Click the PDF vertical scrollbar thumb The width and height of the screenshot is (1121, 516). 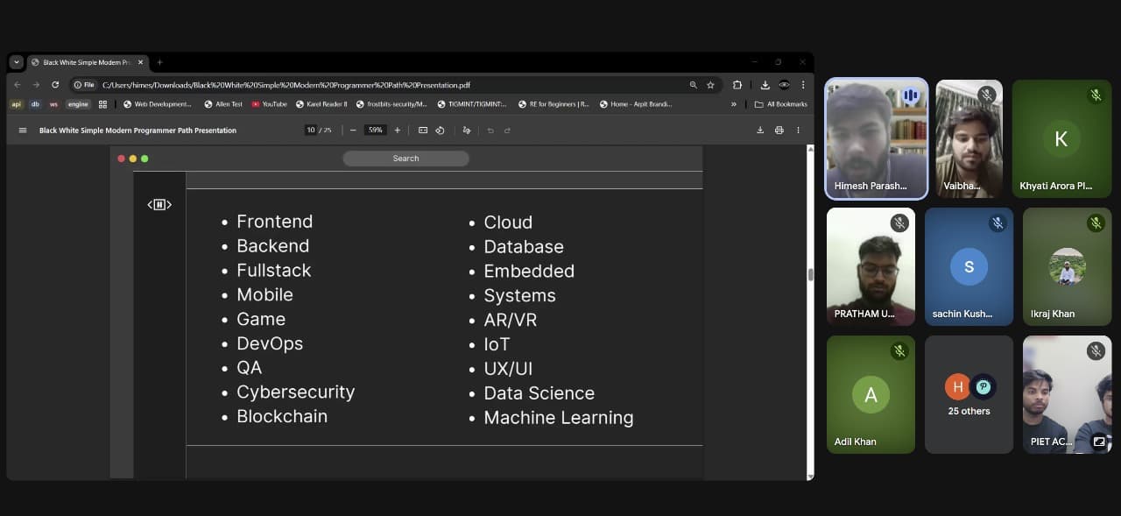point(810,274)
